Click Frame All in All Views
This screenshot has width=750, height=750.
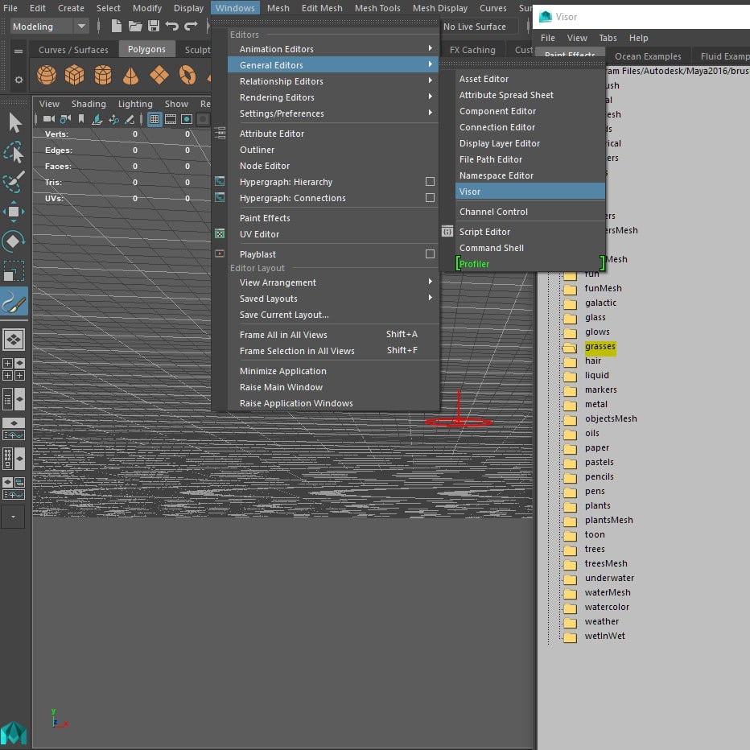333,334
